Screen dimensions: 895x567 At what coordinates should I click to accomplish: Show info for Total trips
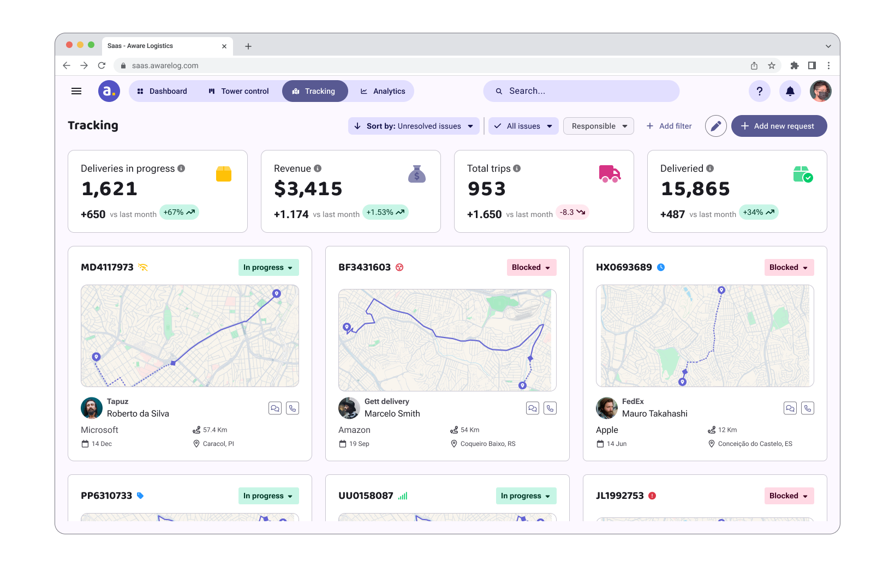click(517, 168)
